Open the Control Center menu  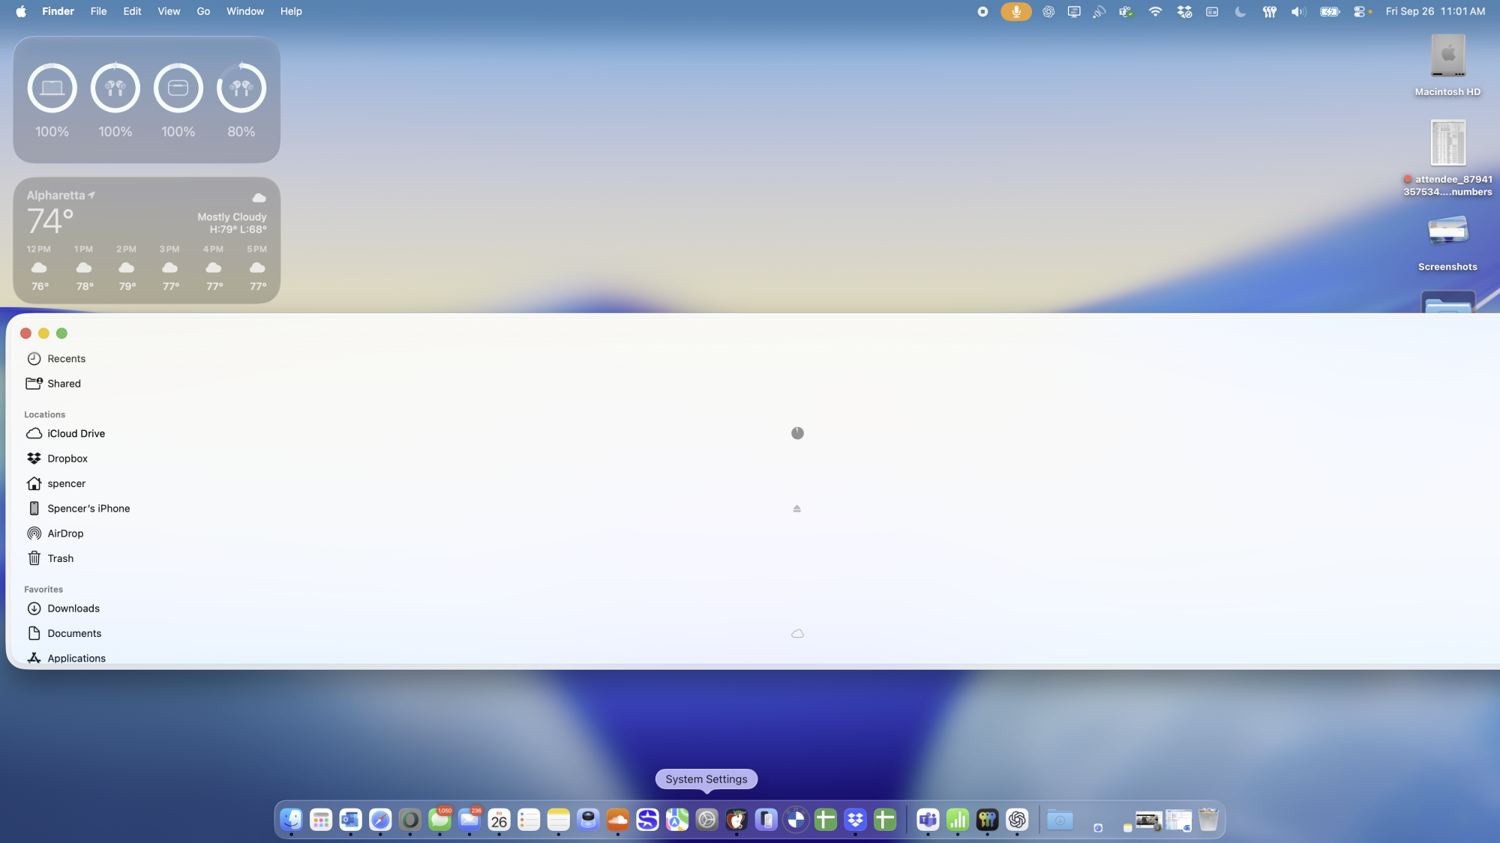1360,12
